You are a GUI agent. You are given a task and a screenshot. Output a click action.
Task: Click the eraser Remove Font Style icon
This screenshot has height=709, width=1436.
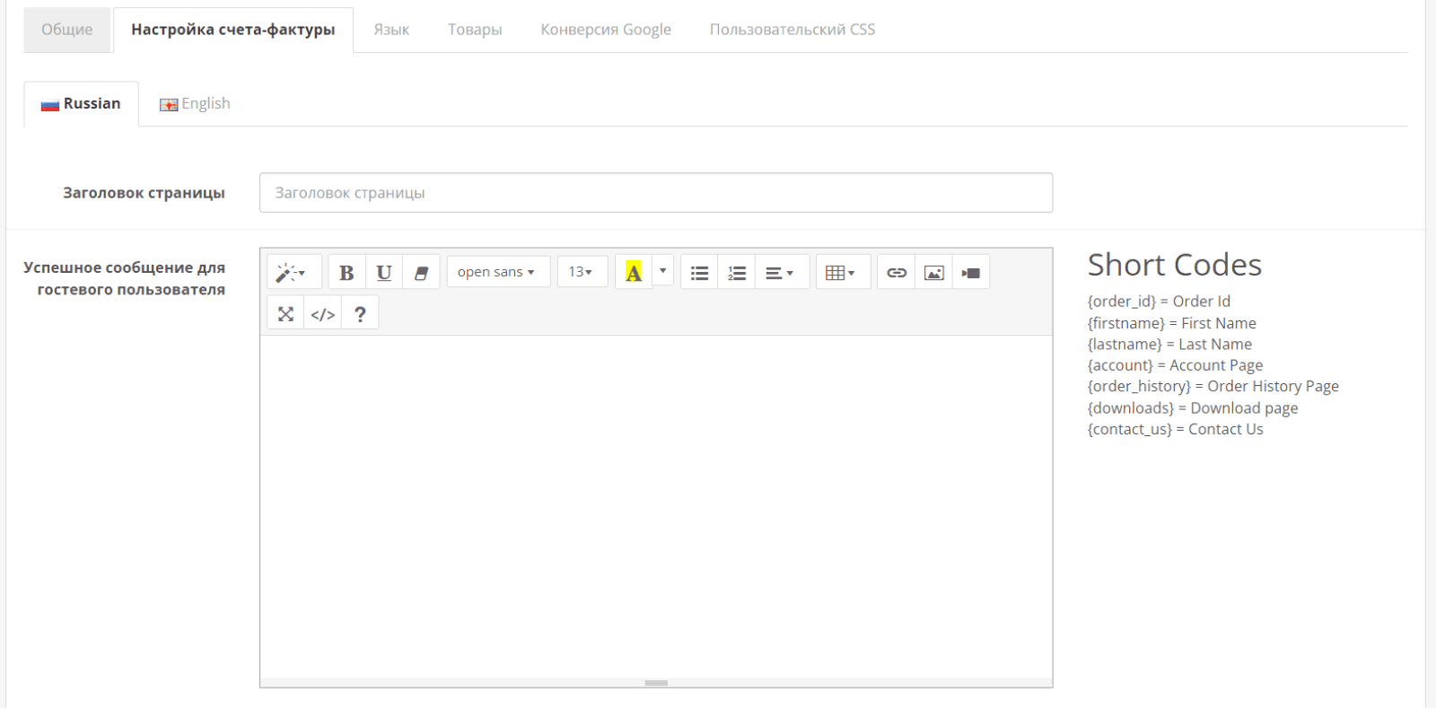pyautogui.click(x=421, y=272)
